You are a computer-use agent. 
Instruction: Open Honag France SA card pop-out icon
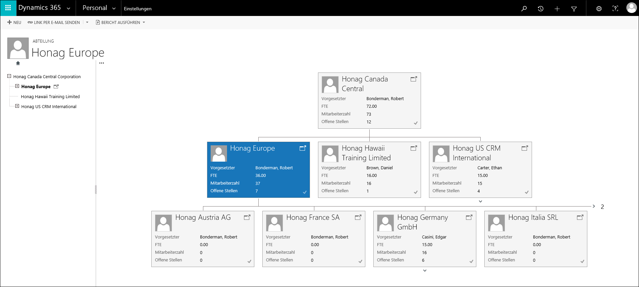click(x=358, y=217)
